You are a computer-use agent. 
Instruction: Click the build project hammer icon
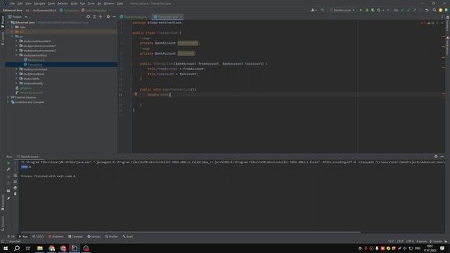(323, 10)
